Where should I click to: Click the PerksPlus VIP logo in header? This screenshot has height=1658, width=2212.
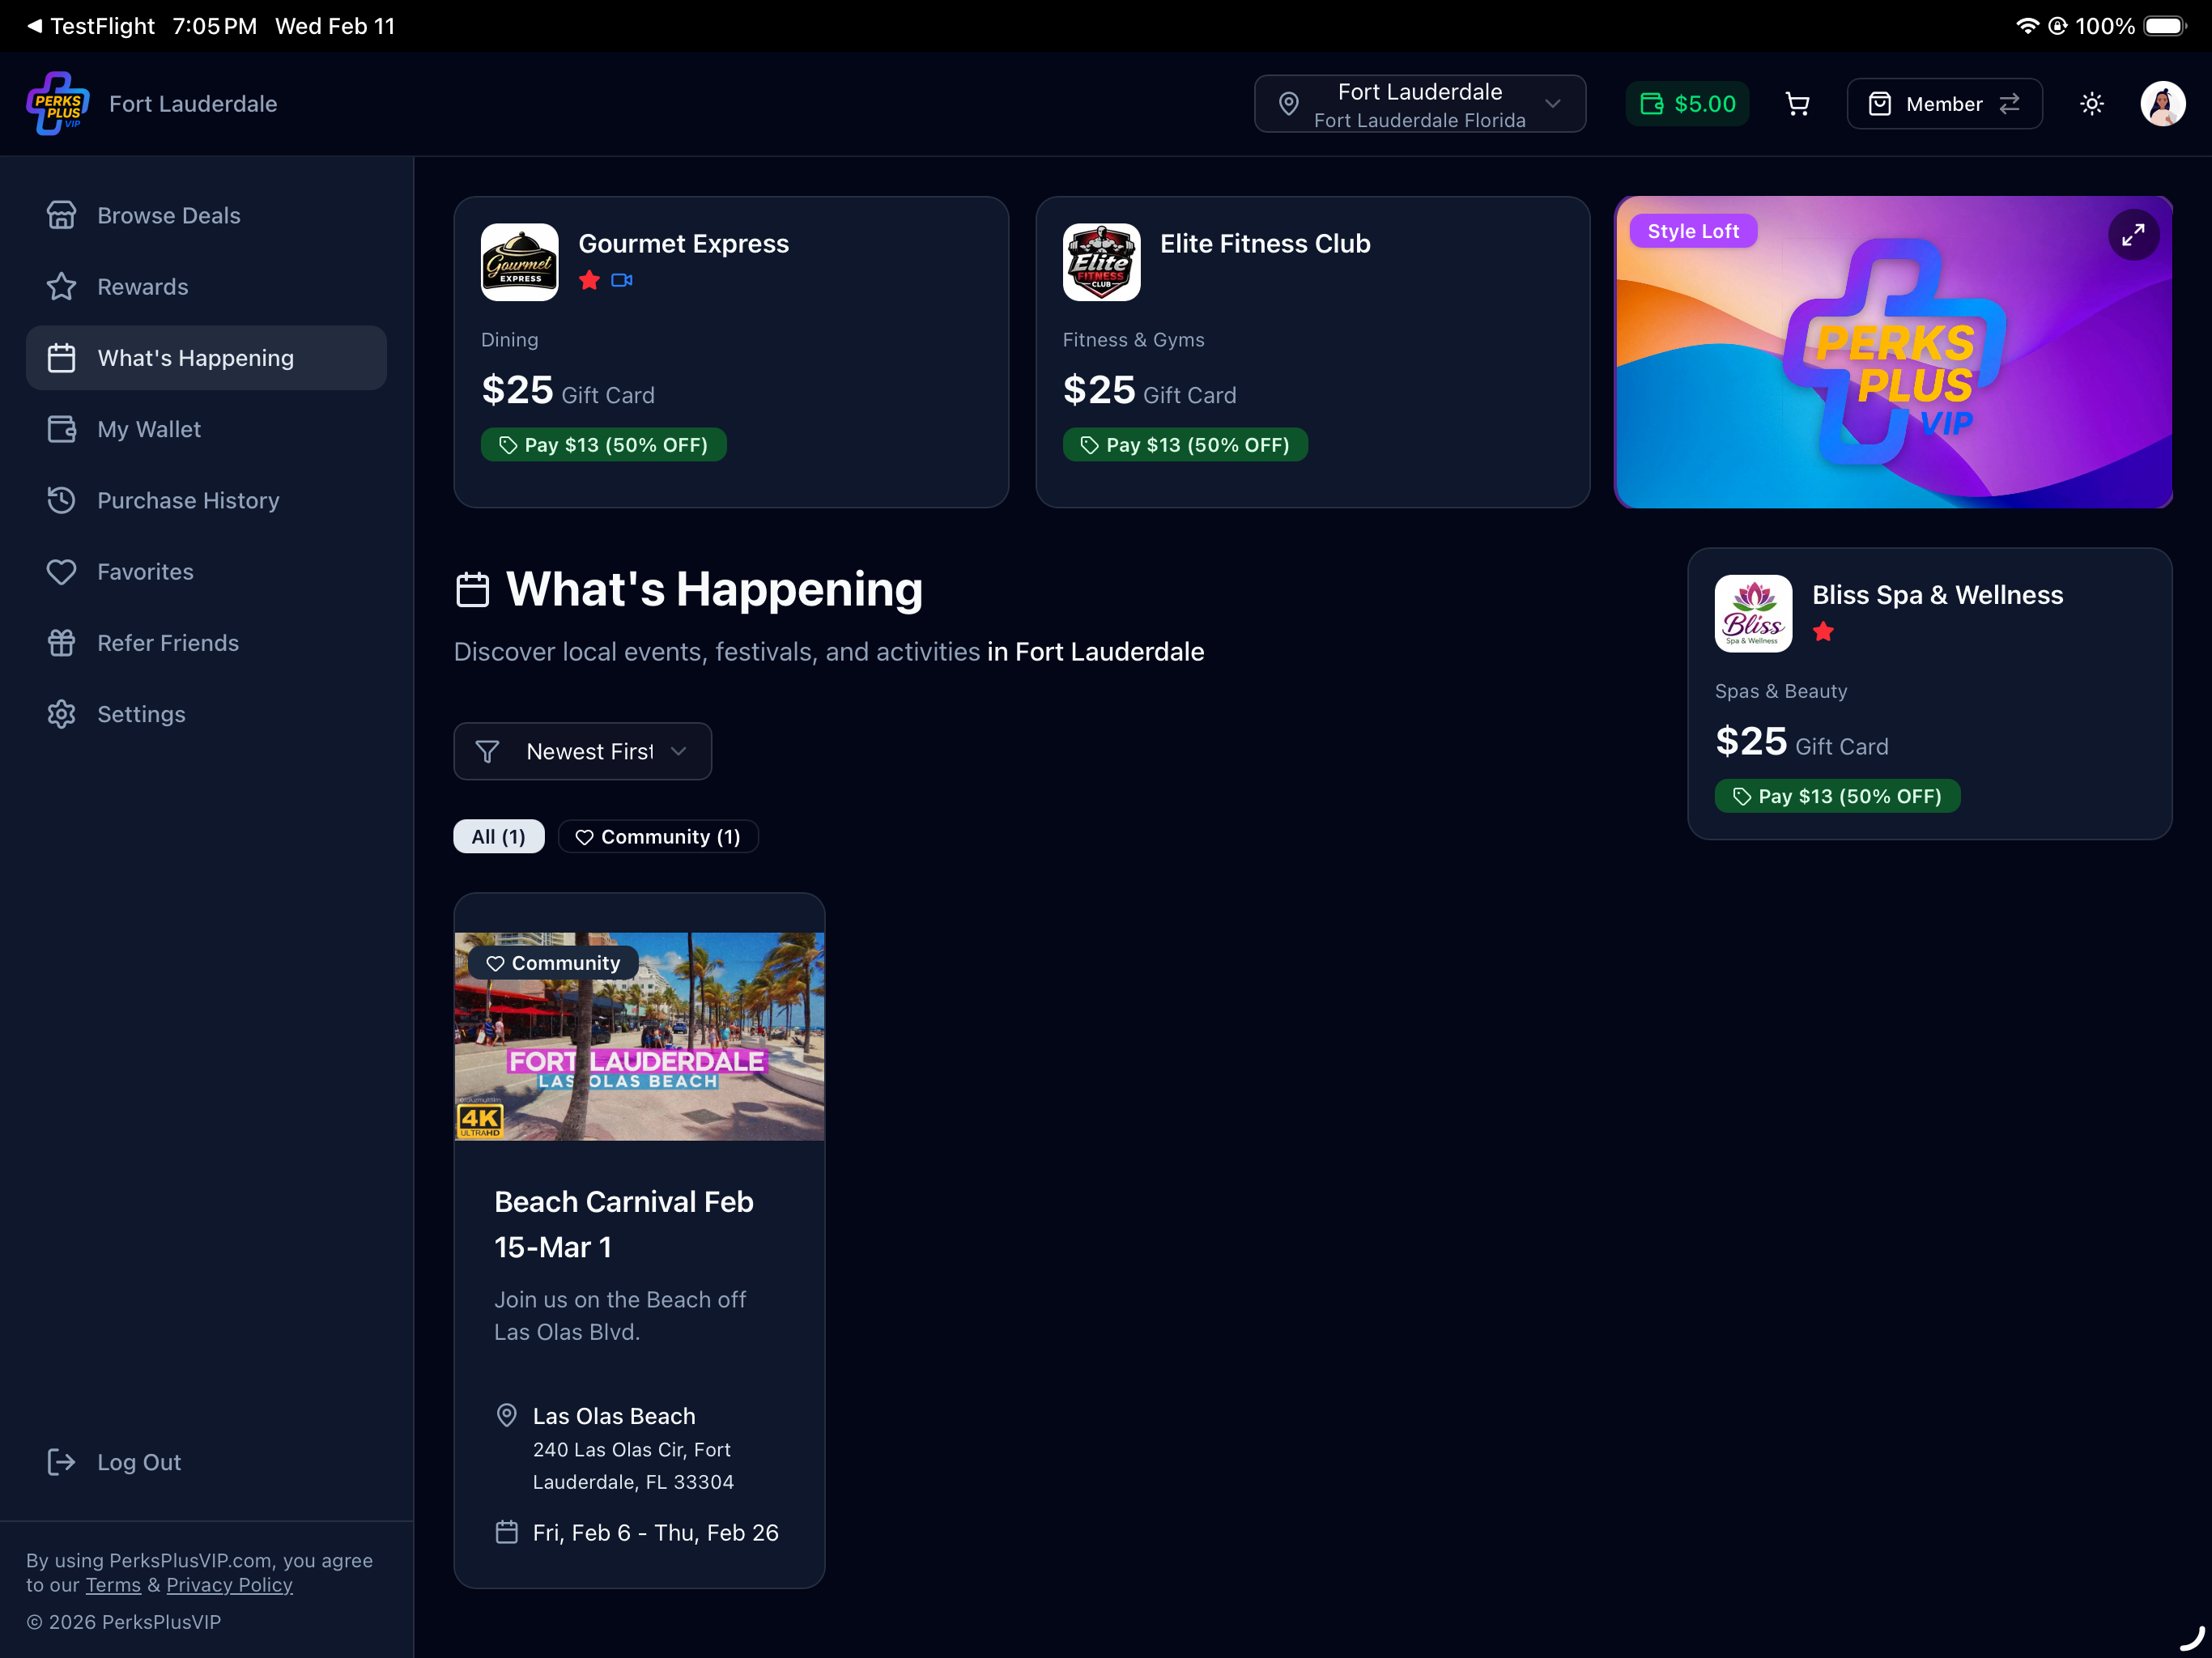pos(58,103)
